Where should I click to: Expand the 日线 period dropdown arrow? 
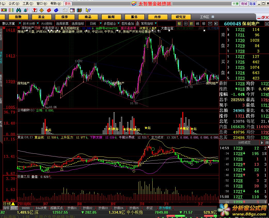pyautogui.click(x=101, y=23)
